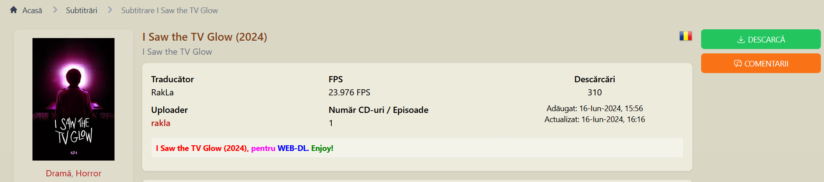
Task: Open the Subtitrări breadcrumb link
Action: tap(82, 10)
